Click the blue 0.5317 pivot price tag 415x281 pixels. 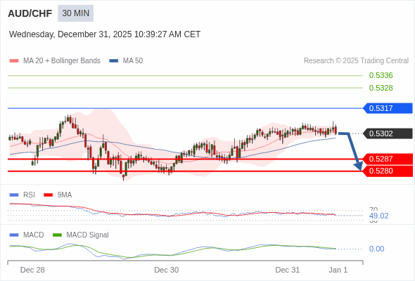[x=388, y=108]
